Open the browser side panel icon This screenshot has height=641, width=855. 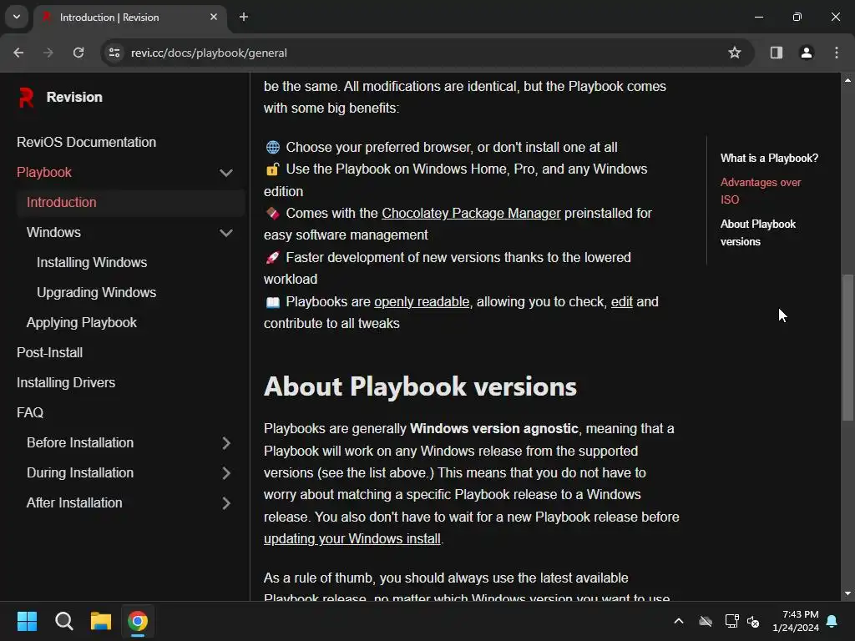(777, 53)
